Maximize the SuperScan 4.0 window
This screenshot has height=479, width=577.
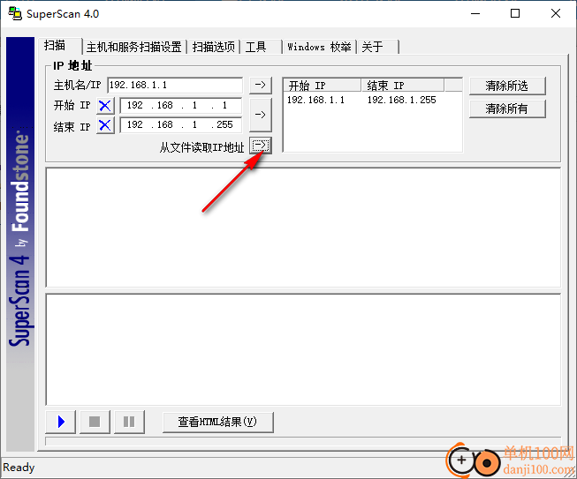515,13
